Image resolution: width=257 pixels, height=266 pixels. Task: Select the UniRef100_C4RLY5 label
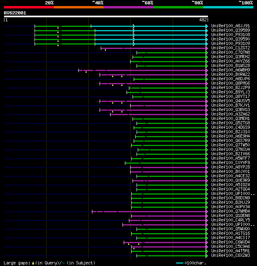pos(230,220)
